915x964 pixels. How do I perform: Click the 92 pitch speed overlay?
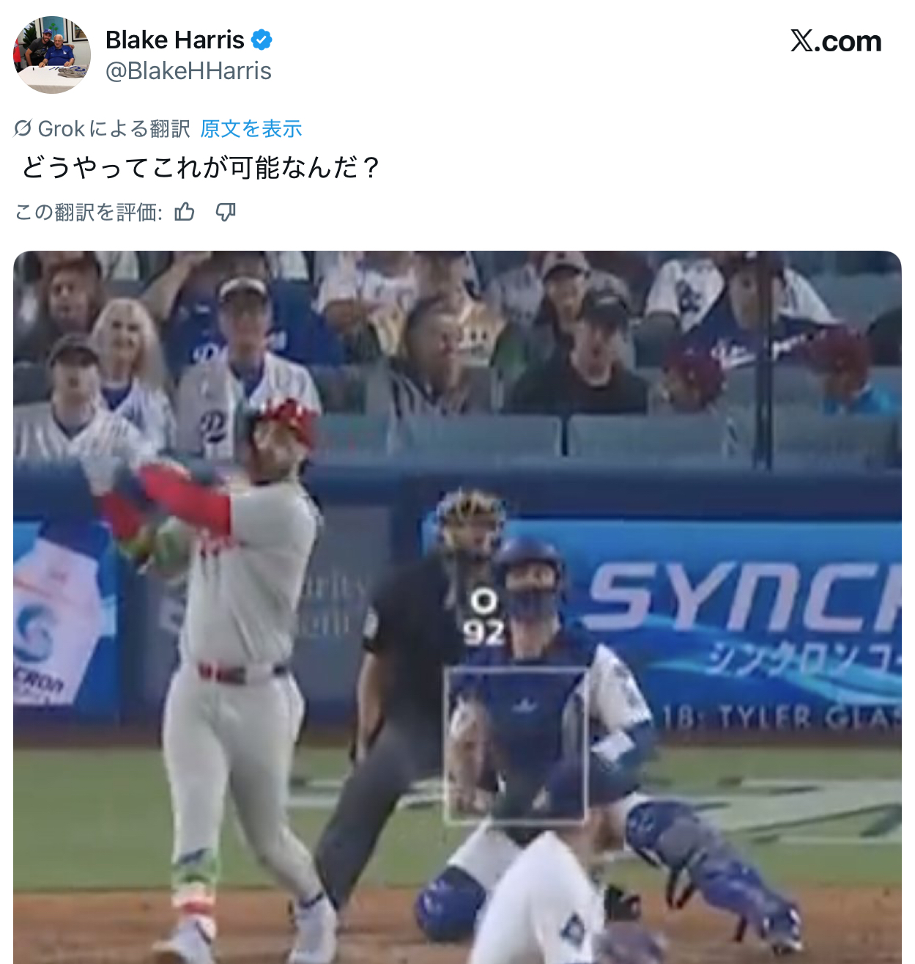pos(484,631)
